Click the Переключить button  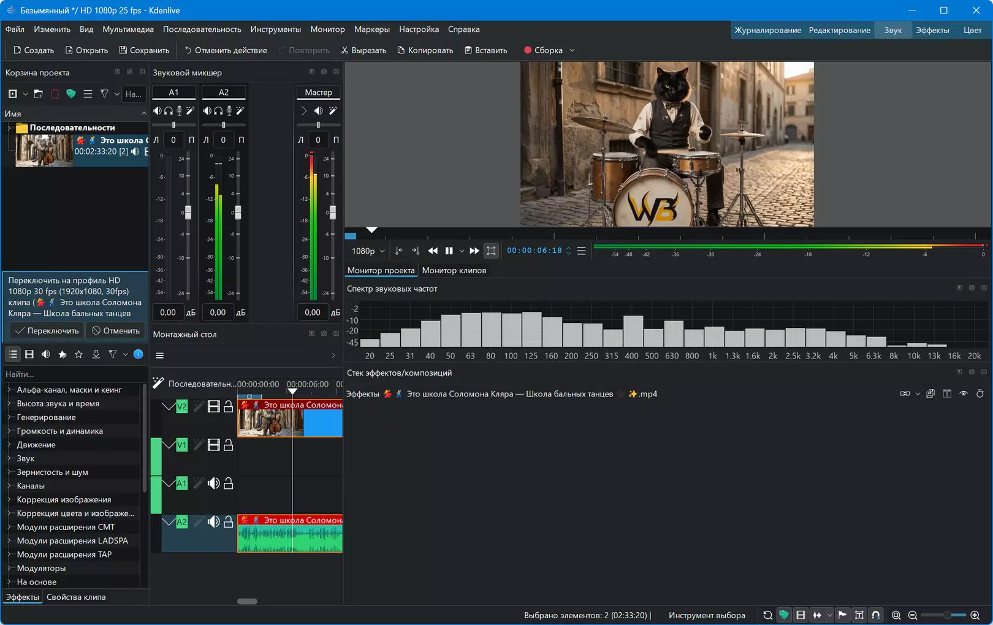tap(47, 331)
